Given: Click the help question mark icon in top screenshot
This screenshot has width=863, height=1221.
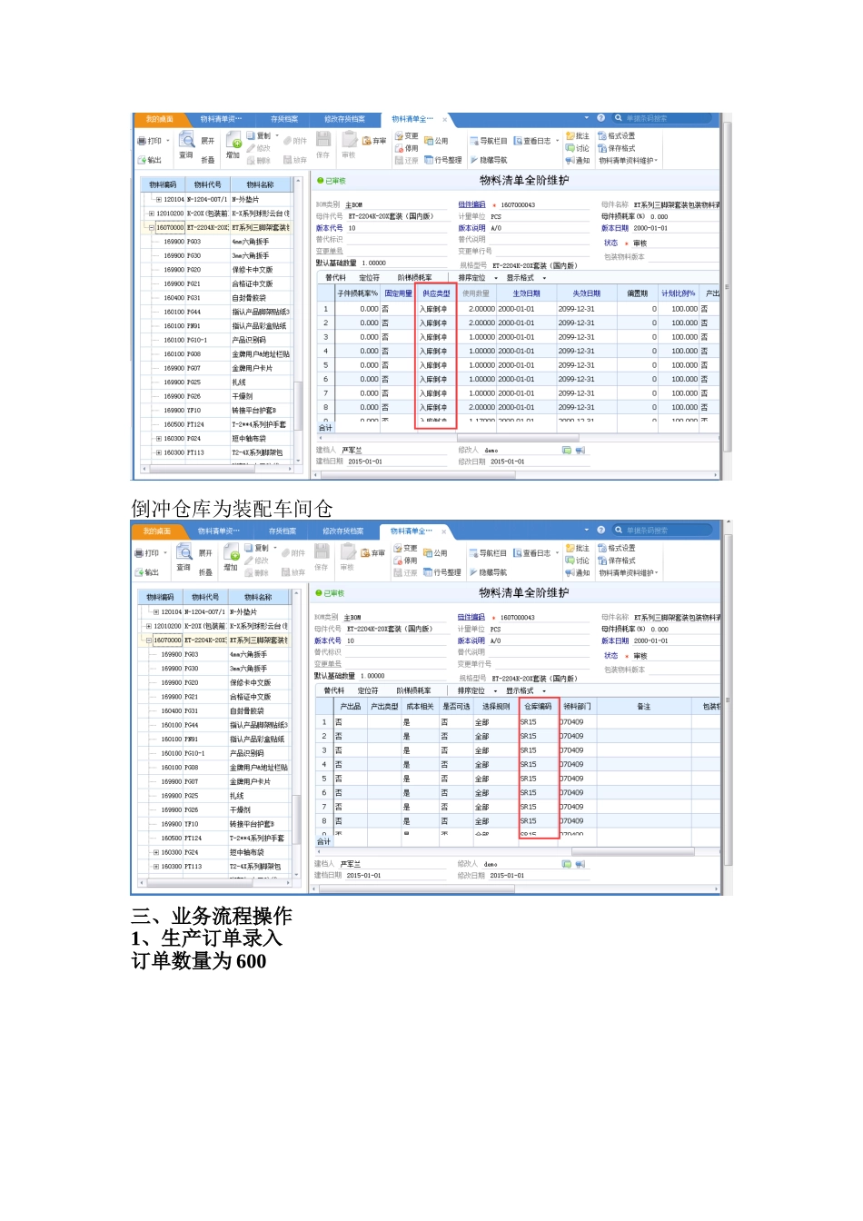Looking at the screenshot, I should (x=600, y=118).
